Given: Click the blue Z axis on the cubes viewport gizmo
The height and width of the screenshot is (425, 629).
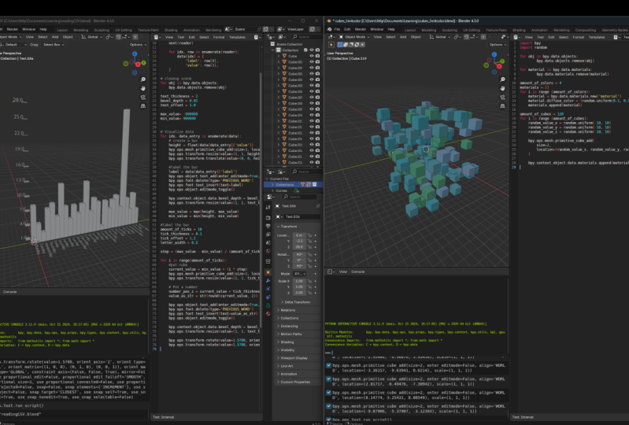Looking at the screenshot, I should [x=494, y=54].
